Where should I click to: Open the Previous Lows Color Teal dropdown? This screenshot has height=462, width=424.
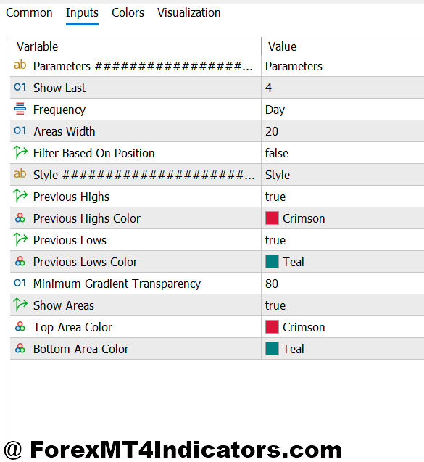point(343,262)
